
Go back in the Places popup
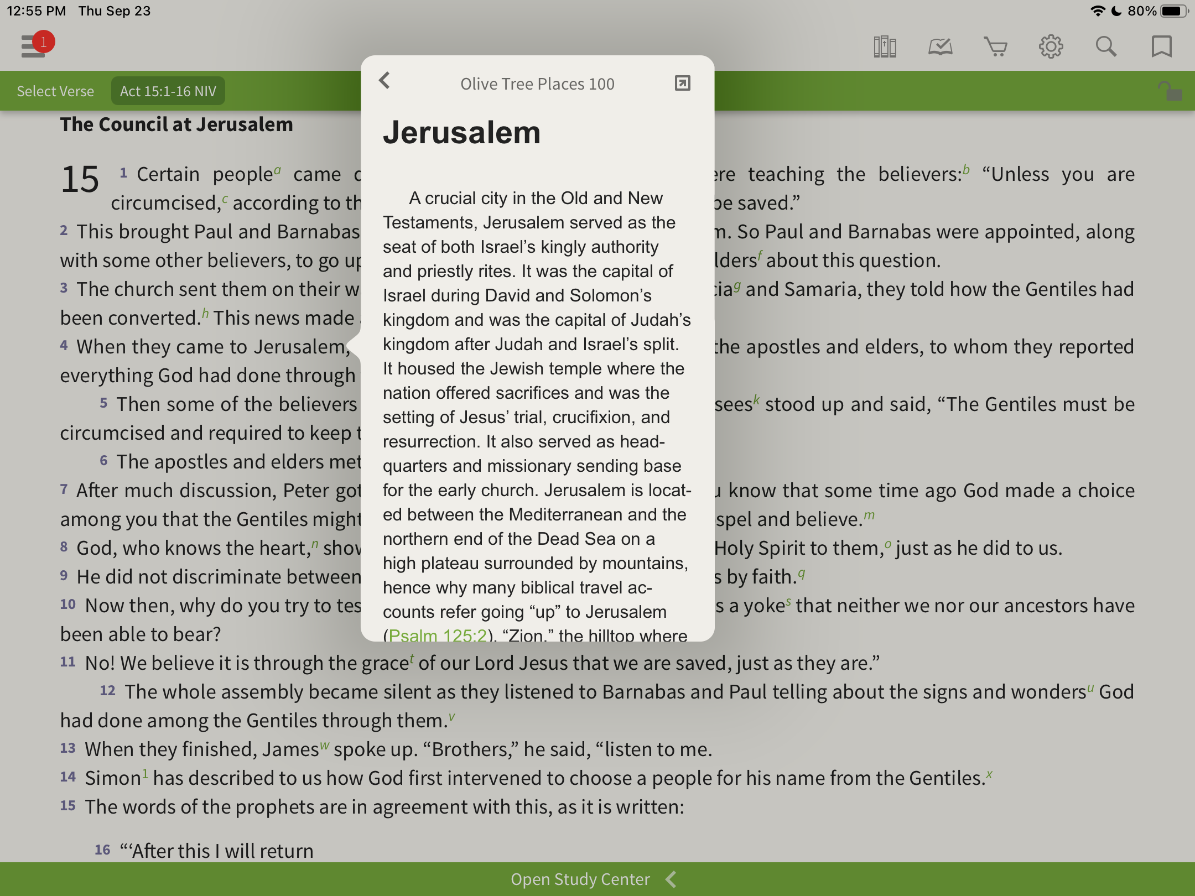coord(385,81)
